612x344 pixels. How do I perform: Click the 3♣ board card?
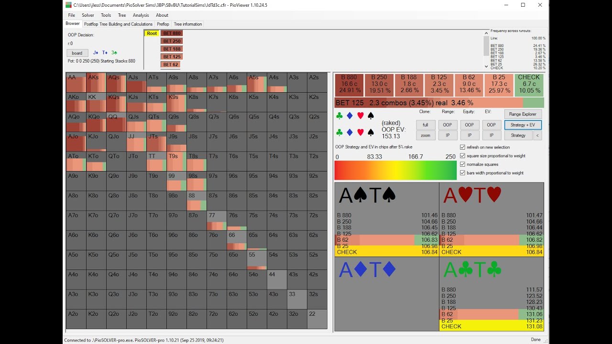114,53
